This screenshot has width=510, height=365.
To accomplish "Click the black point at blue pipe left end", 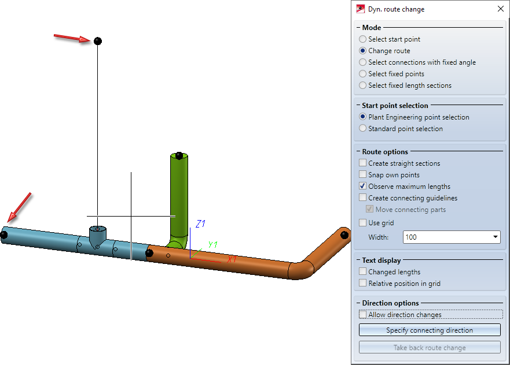I will click(3, 234).
